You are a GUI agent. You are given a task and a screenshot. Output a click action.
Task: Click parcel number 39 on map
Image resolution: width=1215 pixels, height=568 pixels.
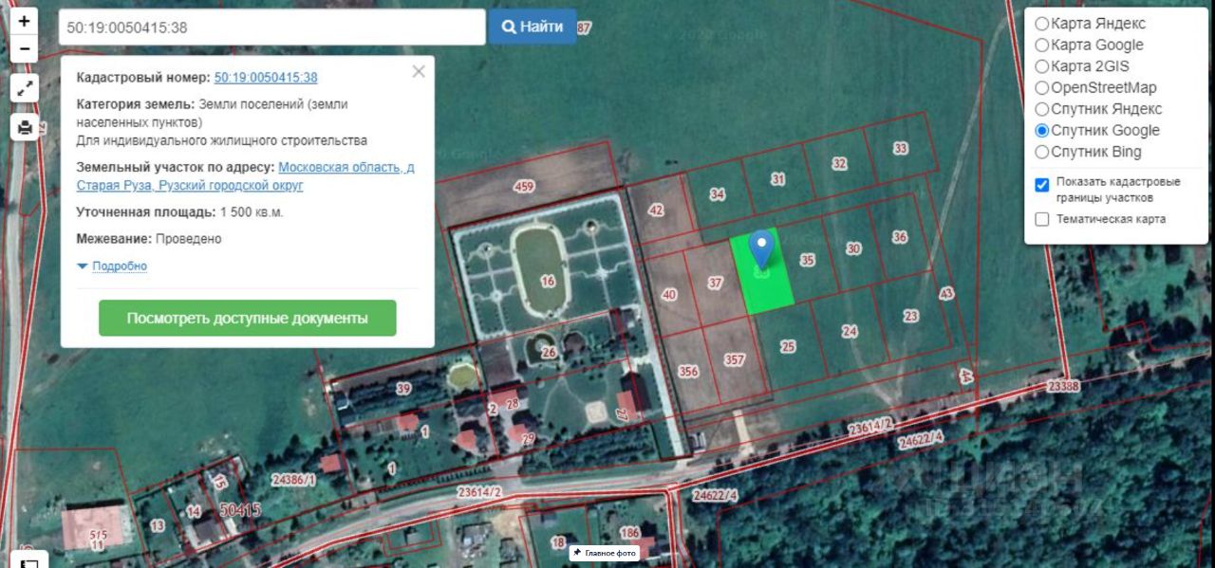click(403, 389)
